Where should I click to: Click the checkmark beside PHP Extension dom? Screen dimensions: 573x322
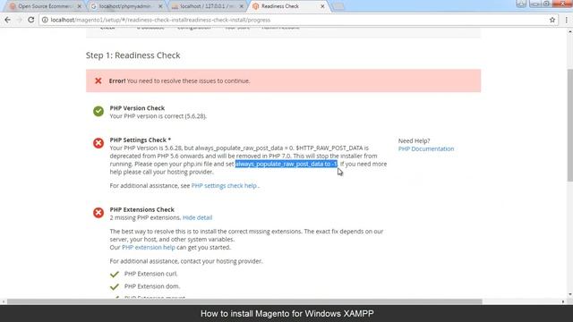click(x=115, y=286)
